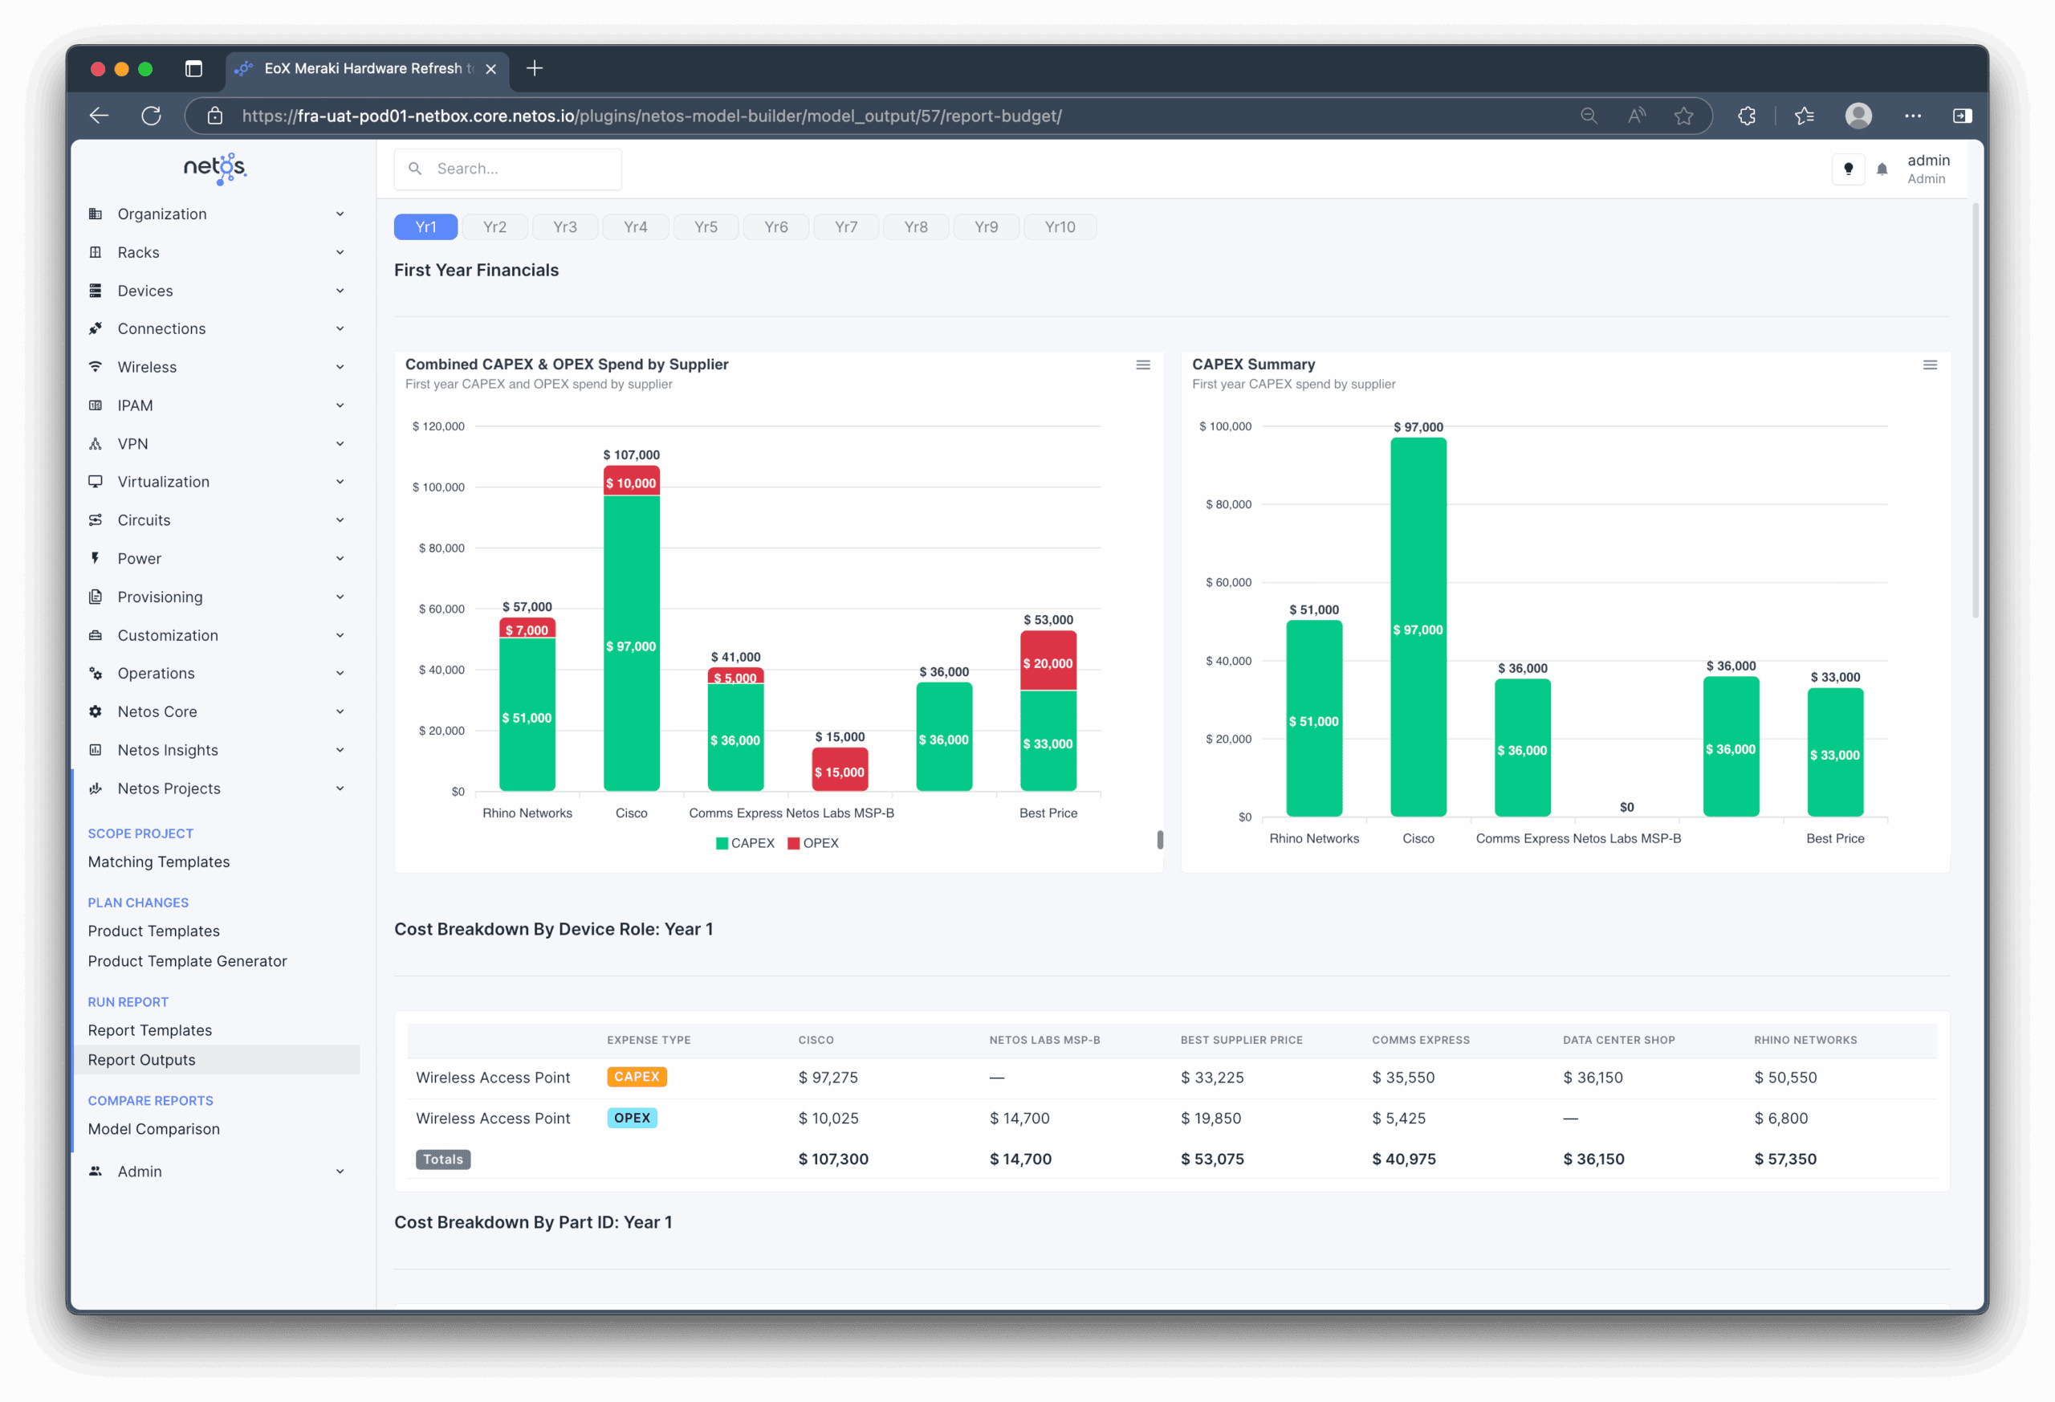
Task: Open the notifications bell icon
Action: (1882, 169)
